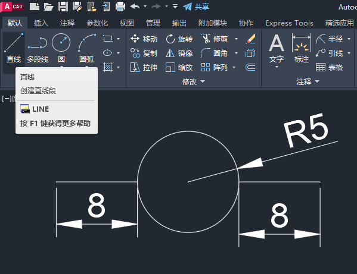Click the Save icon in quick access toolbar
The width and height of the screenshot is (357, 274).
[63, 7]
